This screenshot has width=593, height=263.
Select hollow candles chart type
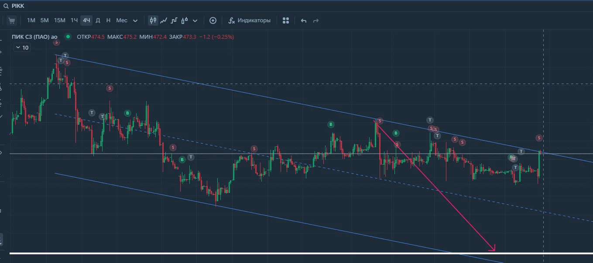tap(185, 20)
